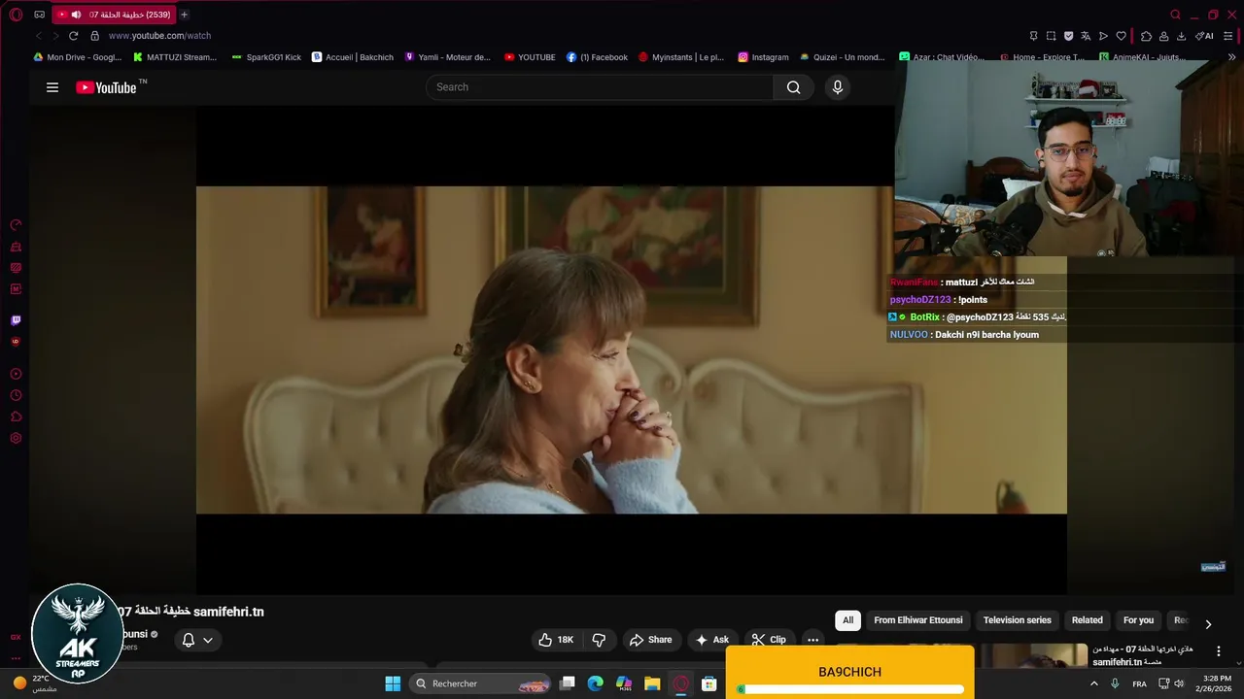The height and width of the screenshot is (699, 1244).
Task: Click the Rechercher taskbar search box
Action: pos(481,683)
